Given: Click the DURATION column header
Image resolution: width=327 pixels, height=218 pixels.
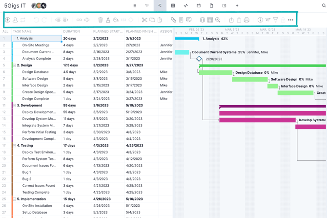Looking at the screenshot, I should pos(72,32).
